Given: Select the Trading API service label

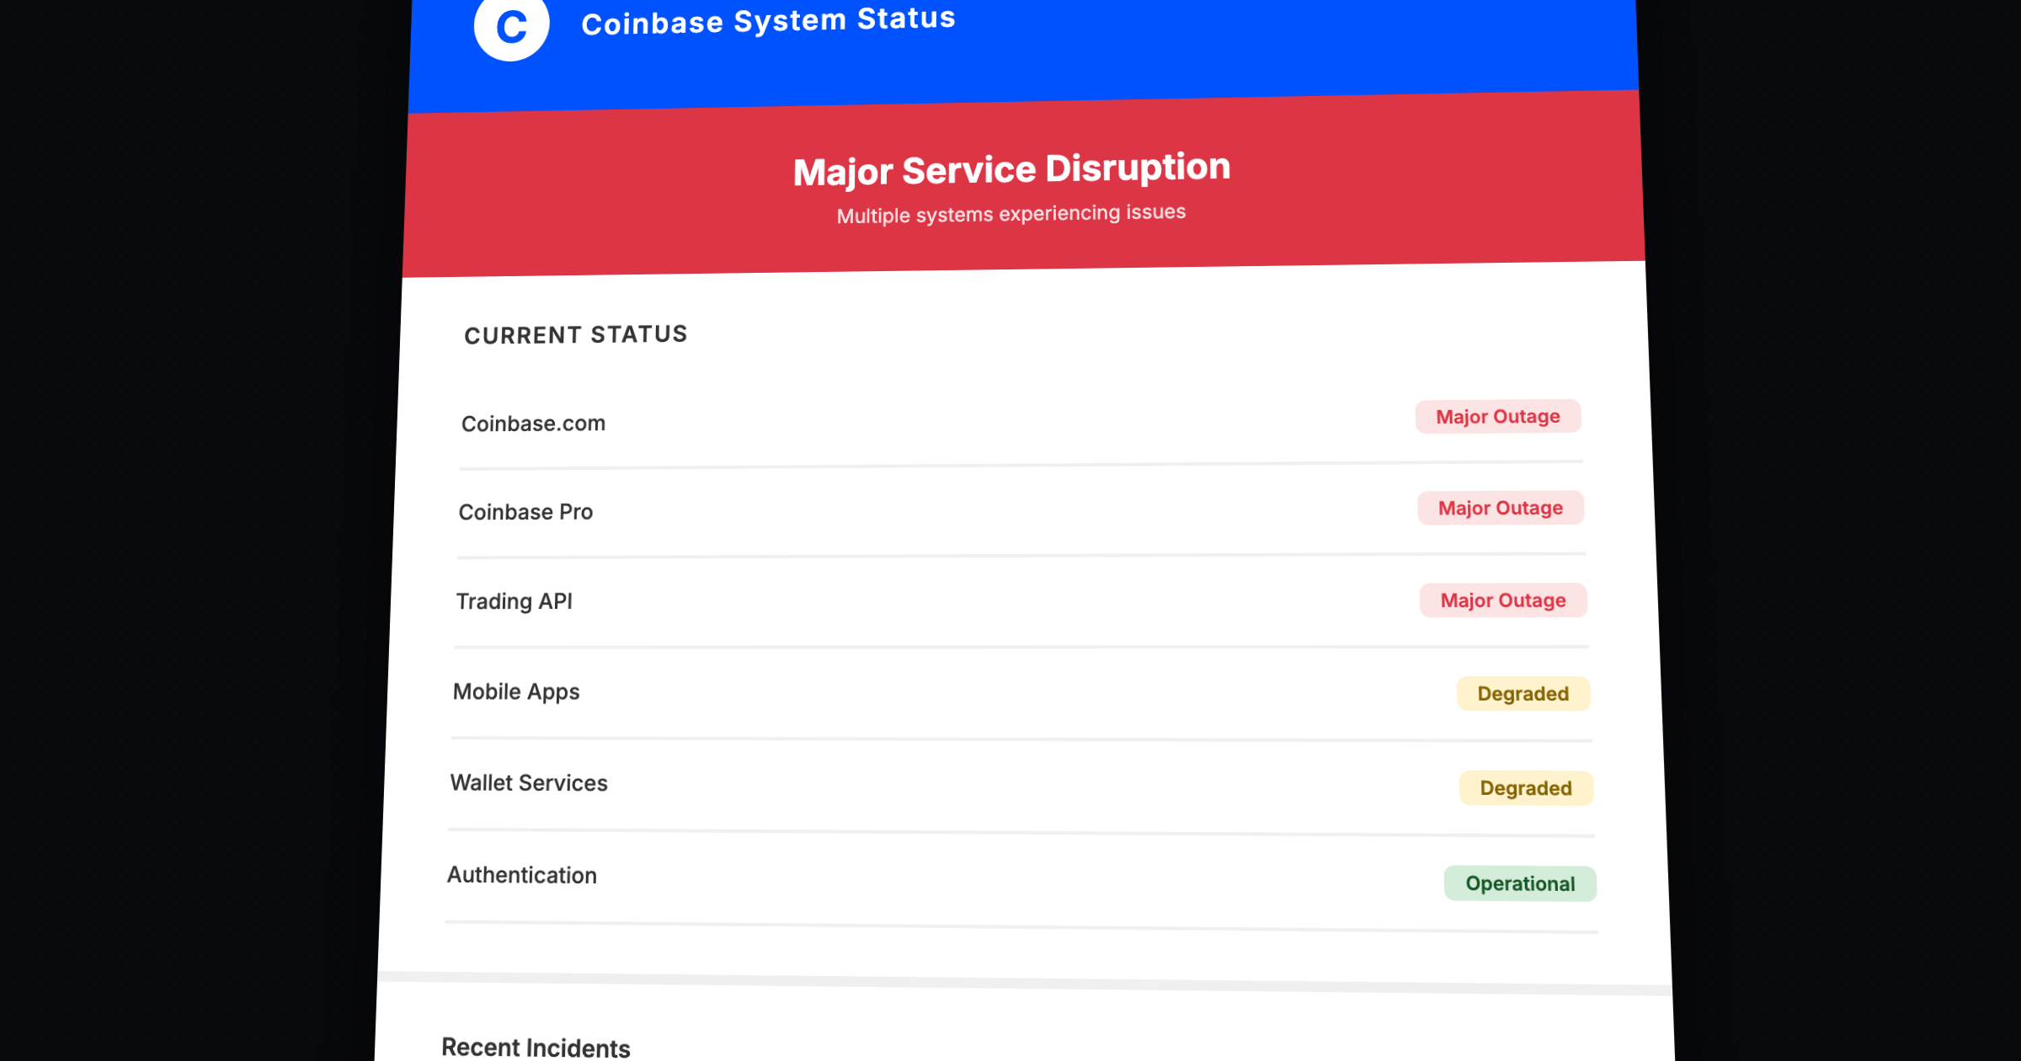Looking at the screenshot, I should pyautogui.click(x=514, y=601).
